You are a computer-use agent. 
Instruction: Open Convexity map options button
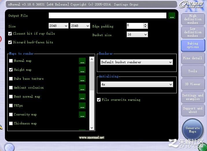[82, 115]
